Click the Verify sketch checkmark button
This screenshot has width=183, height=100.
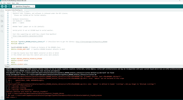[2, 6]
